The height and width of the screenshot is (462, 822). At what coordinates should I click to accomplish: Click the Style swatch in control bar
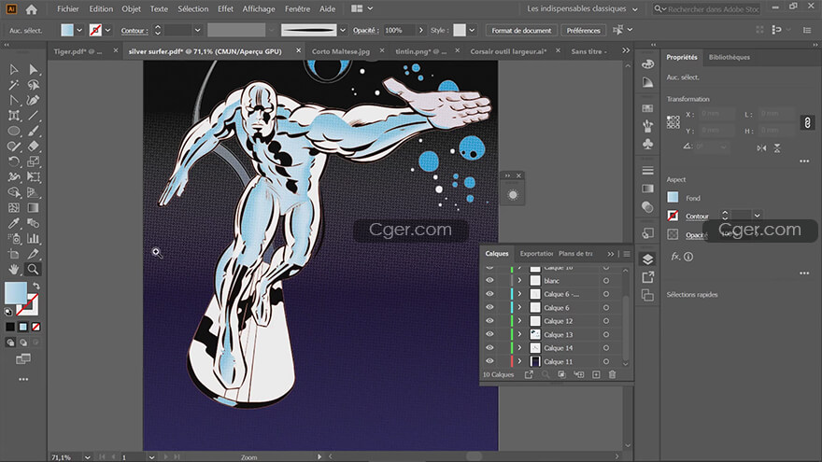click(x=460, y=31)
